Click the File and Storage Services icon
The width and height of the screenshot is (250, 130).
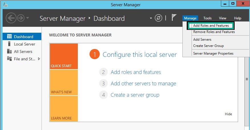[x=9, y=59]
